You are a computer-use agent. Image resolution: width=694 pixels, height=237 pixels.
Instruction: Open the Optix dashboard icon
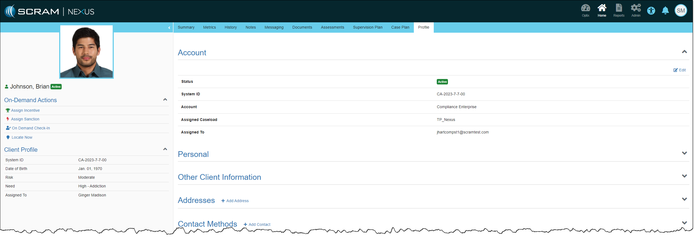coord(585,10)
